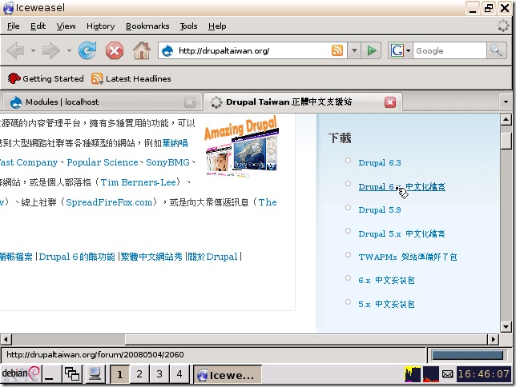Open the back history dropdown arrow
Screen dimensions: 516x387
coord(33,51)
